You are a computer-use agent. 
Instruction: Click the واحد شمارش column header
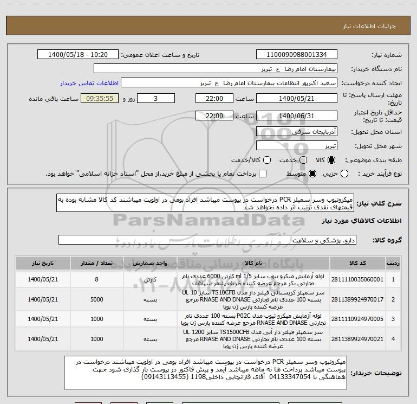(x=150, y=264)
